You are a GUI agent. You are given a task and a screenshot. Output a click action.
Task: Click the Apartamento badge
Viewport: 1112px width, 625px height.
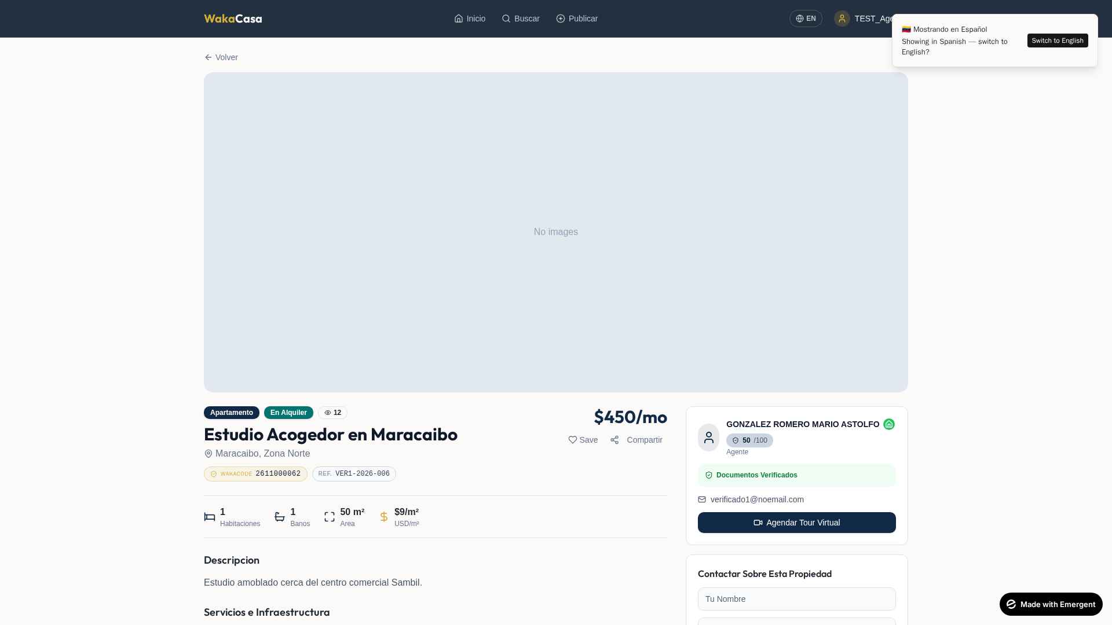coord(232,413)
